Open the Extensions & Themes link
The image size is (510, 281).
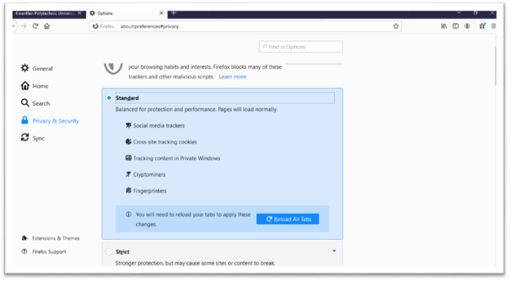coord(56,238)
